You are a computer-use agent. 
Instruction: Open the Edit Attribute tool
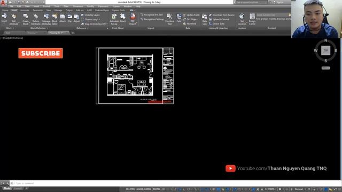tap(13, 19)
